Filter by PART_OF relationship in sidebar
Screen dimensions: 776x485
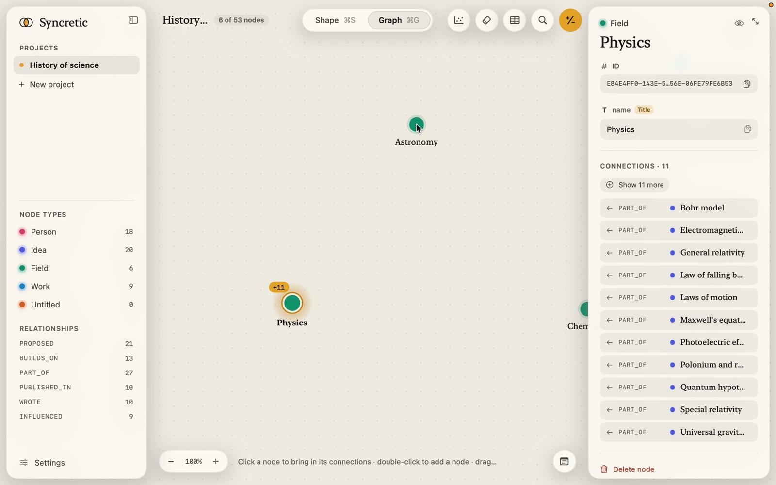click(76, 373)
